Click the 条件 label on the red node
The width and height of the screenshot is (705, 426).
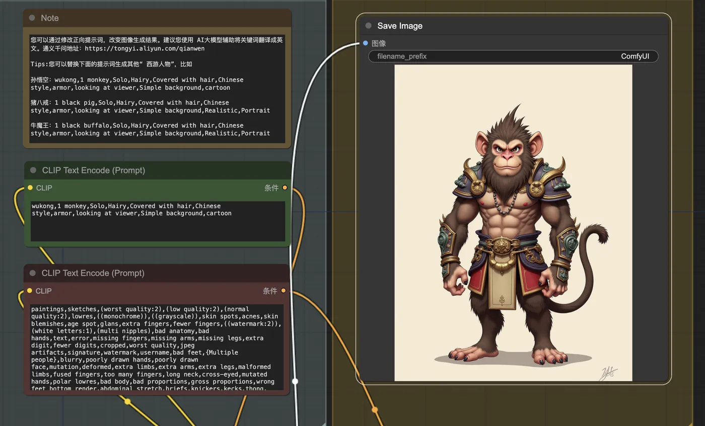(270, 291)
